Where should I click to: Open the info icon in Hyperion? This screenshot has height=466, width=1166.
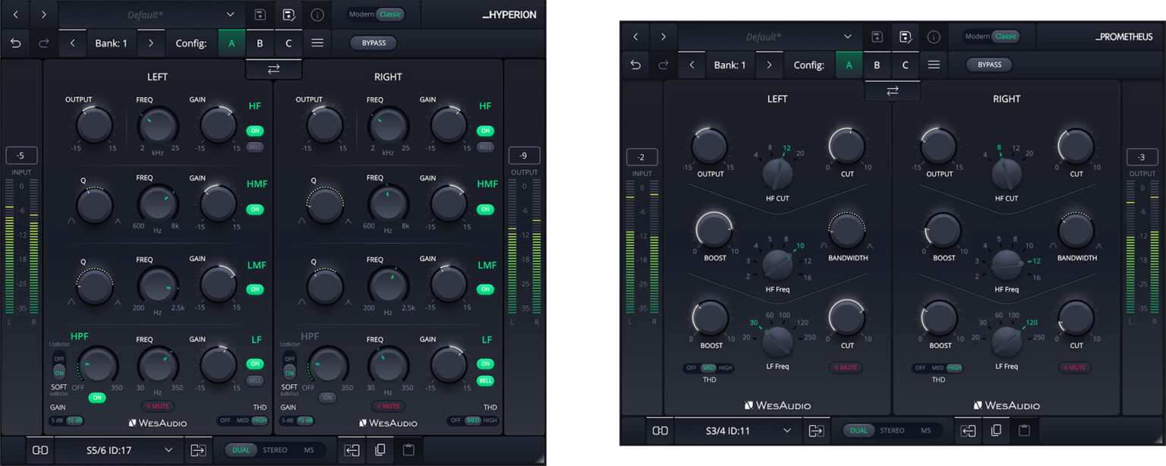click(x=317, y=14)
